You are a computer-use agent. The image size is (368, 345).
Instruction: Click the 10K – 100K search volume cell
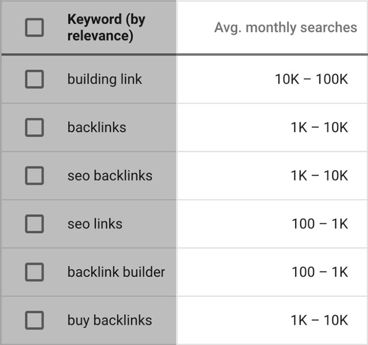point(311,79)
